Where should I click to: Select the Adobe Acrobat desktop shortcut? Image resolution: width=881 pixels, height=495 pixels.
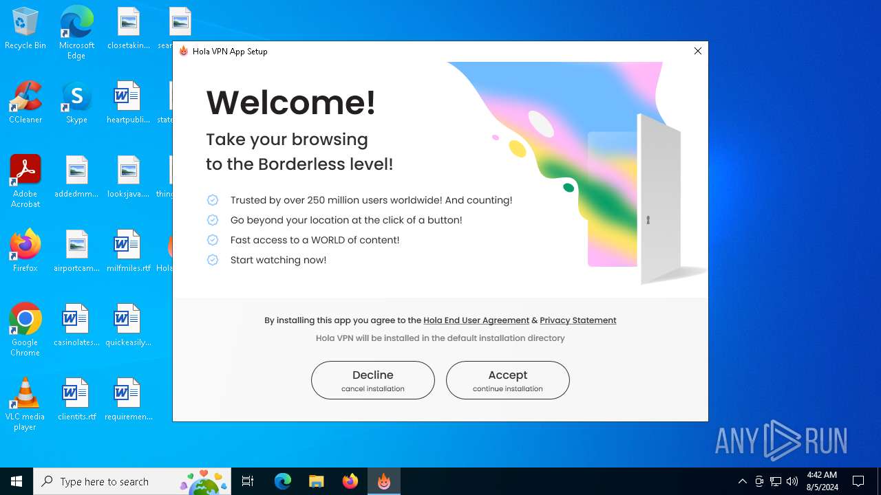25,181
